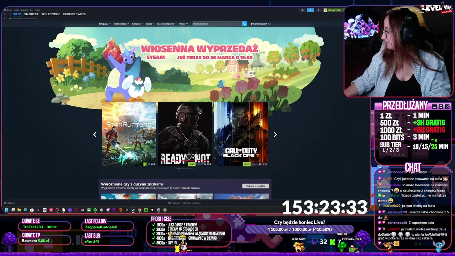Open Spotify from the taskbar

(x=95, y=210)
